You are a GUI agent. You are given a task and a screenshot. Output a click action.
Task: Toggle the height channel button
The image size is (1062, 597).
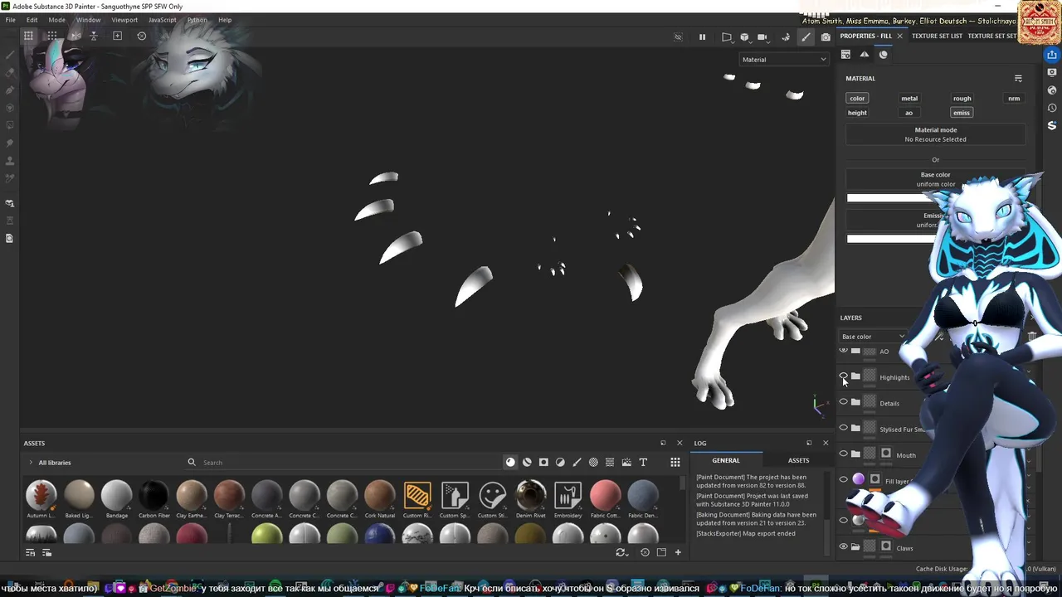tap(857, 113)
